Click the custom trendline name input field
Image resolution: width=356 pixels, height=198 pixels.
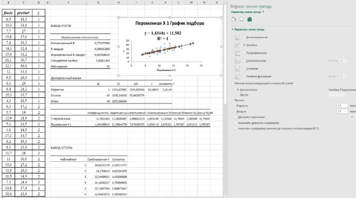pos(337,95)
